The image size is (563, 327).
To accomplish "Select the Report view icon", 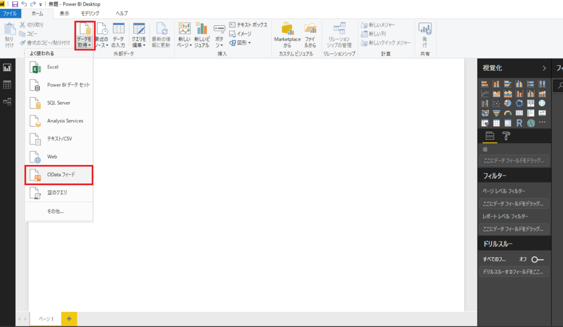I will (x=8, y=67).
